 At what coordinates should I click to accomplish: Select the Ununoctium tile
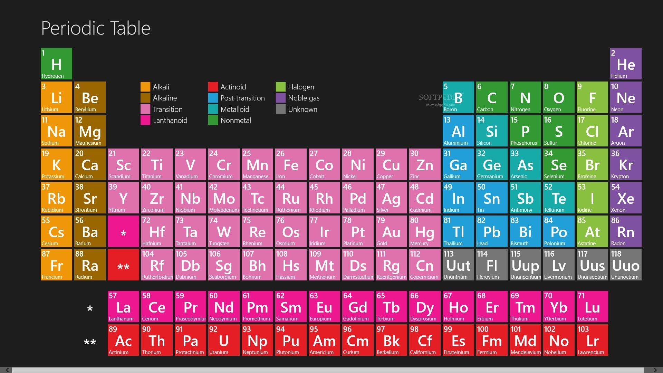click(626, 265)
